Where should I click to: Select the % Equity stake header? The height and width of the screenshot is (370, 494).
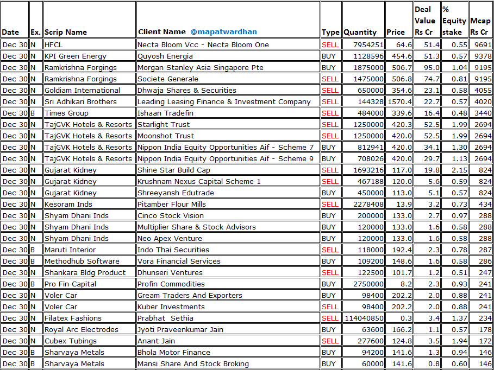(x=454, y=20)
